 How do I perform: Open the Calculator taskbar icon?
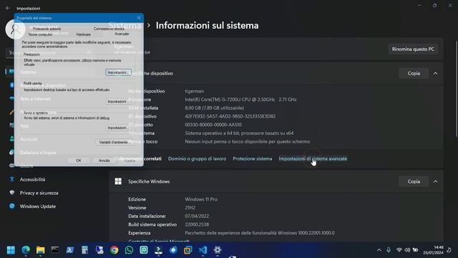click(84, 250)
